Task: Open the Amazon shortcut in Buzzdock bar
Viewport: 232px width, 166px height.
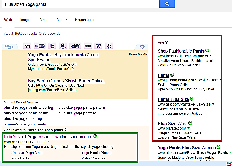Action: pyautogui.click(x=63, y=46)
